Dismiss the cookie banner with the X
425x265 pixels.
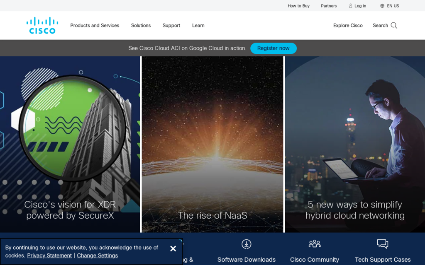(173, 248)
